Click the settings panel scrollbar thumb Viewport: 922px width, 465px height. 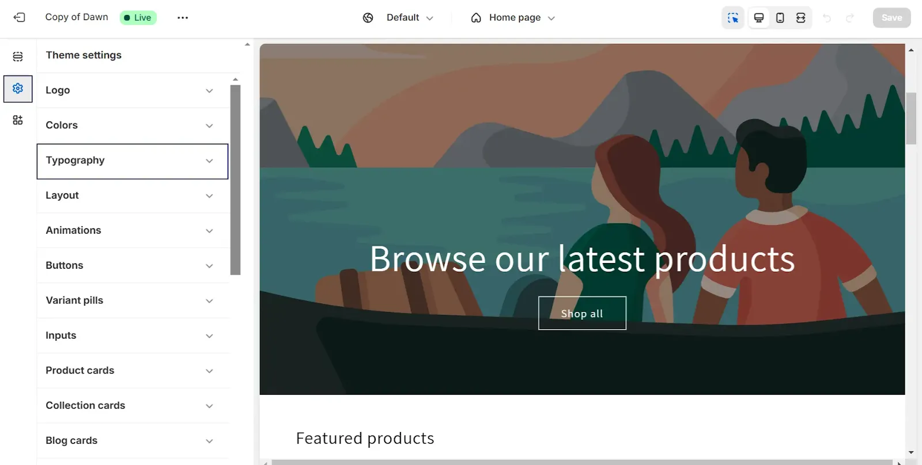[235, 180]
